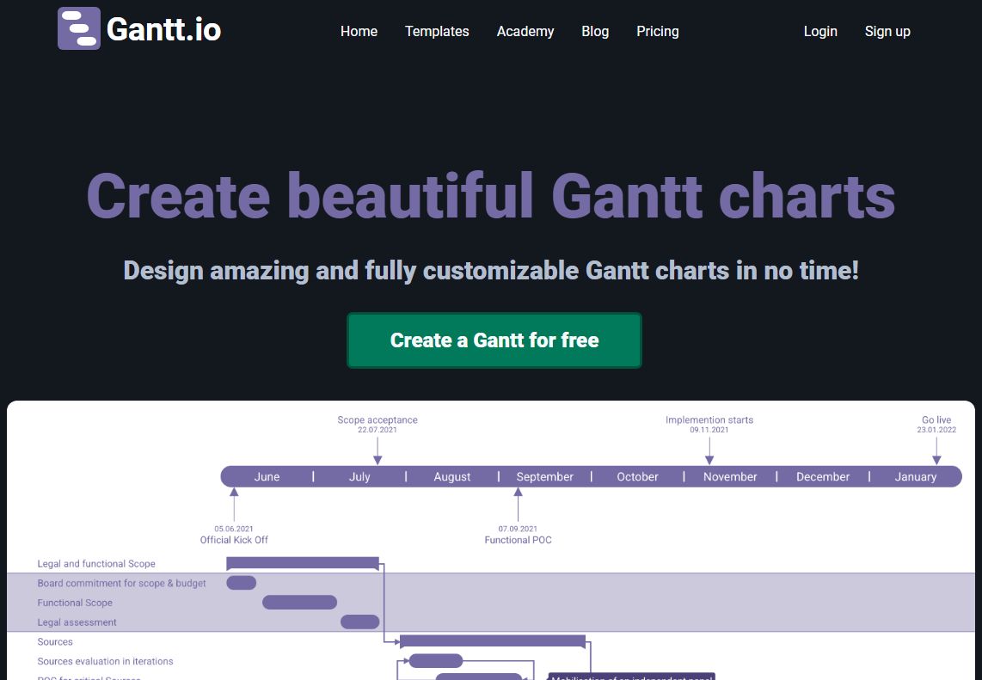Click the 09.11.2021 date text

click(709, 430)
